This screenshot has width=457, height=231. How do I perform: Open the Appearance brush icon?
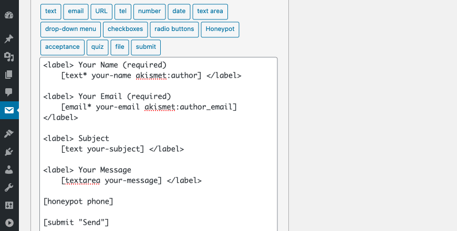(9, 134)
